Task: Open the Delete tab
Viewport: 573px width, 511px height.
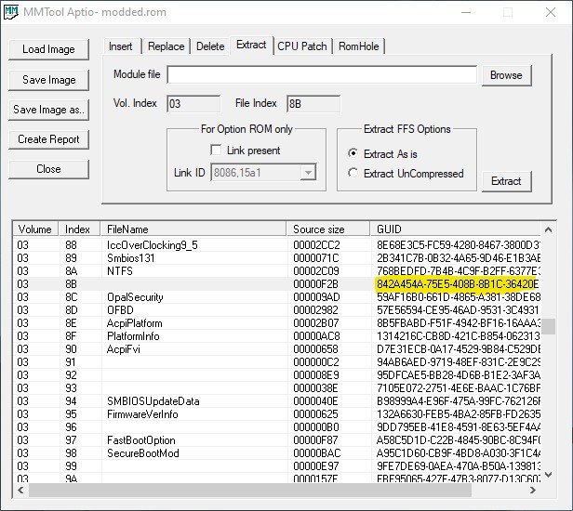Action: 210,46
